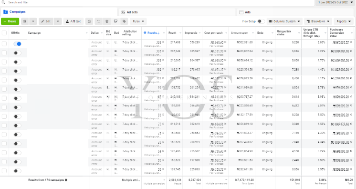Toggle the View Setup switch
356x189 pixels.
(261, 21)
